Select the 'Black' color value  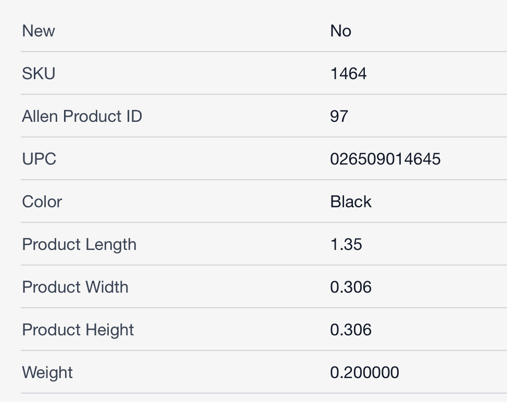(351, 202)
